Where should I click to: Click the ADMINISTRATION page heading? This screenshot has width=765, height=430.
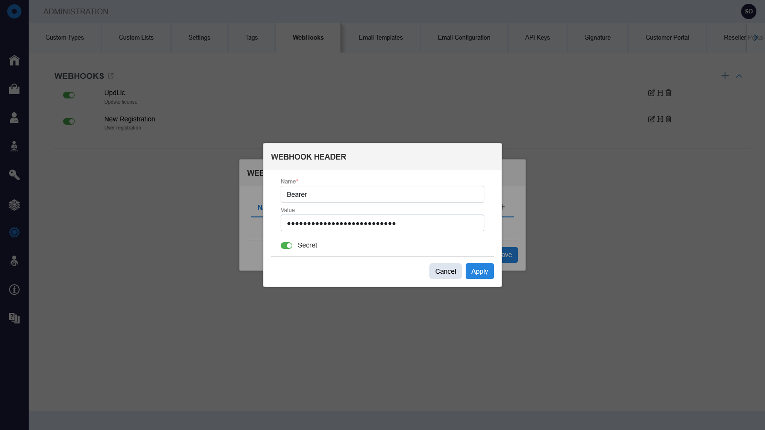[76, 11]
